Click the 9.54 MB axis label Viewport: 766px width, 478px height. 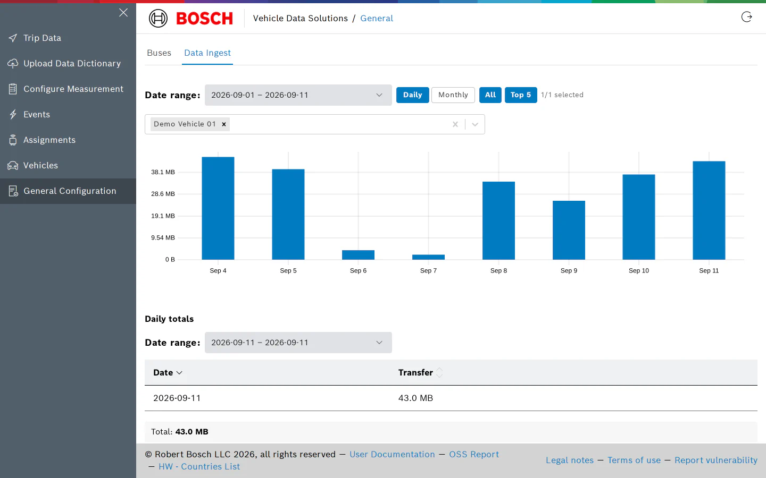(163, 238)
